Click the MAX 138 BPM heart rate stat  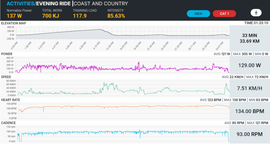point(235,100)
